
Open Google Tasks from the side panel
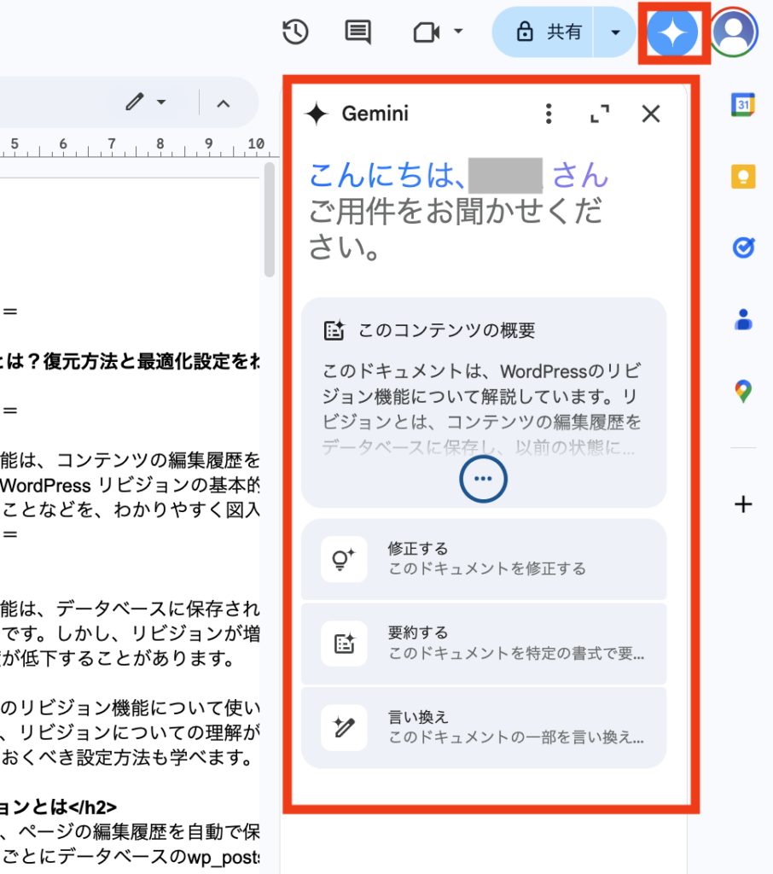click(743, 248)
